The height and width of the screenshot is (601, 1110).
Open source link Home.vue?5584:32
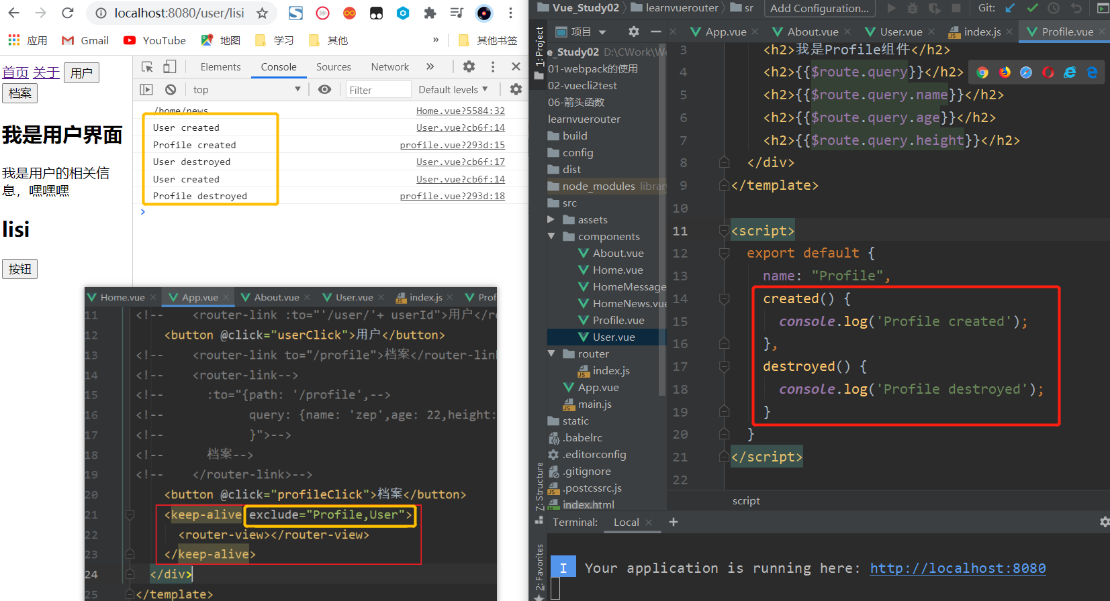click(460, 111)
